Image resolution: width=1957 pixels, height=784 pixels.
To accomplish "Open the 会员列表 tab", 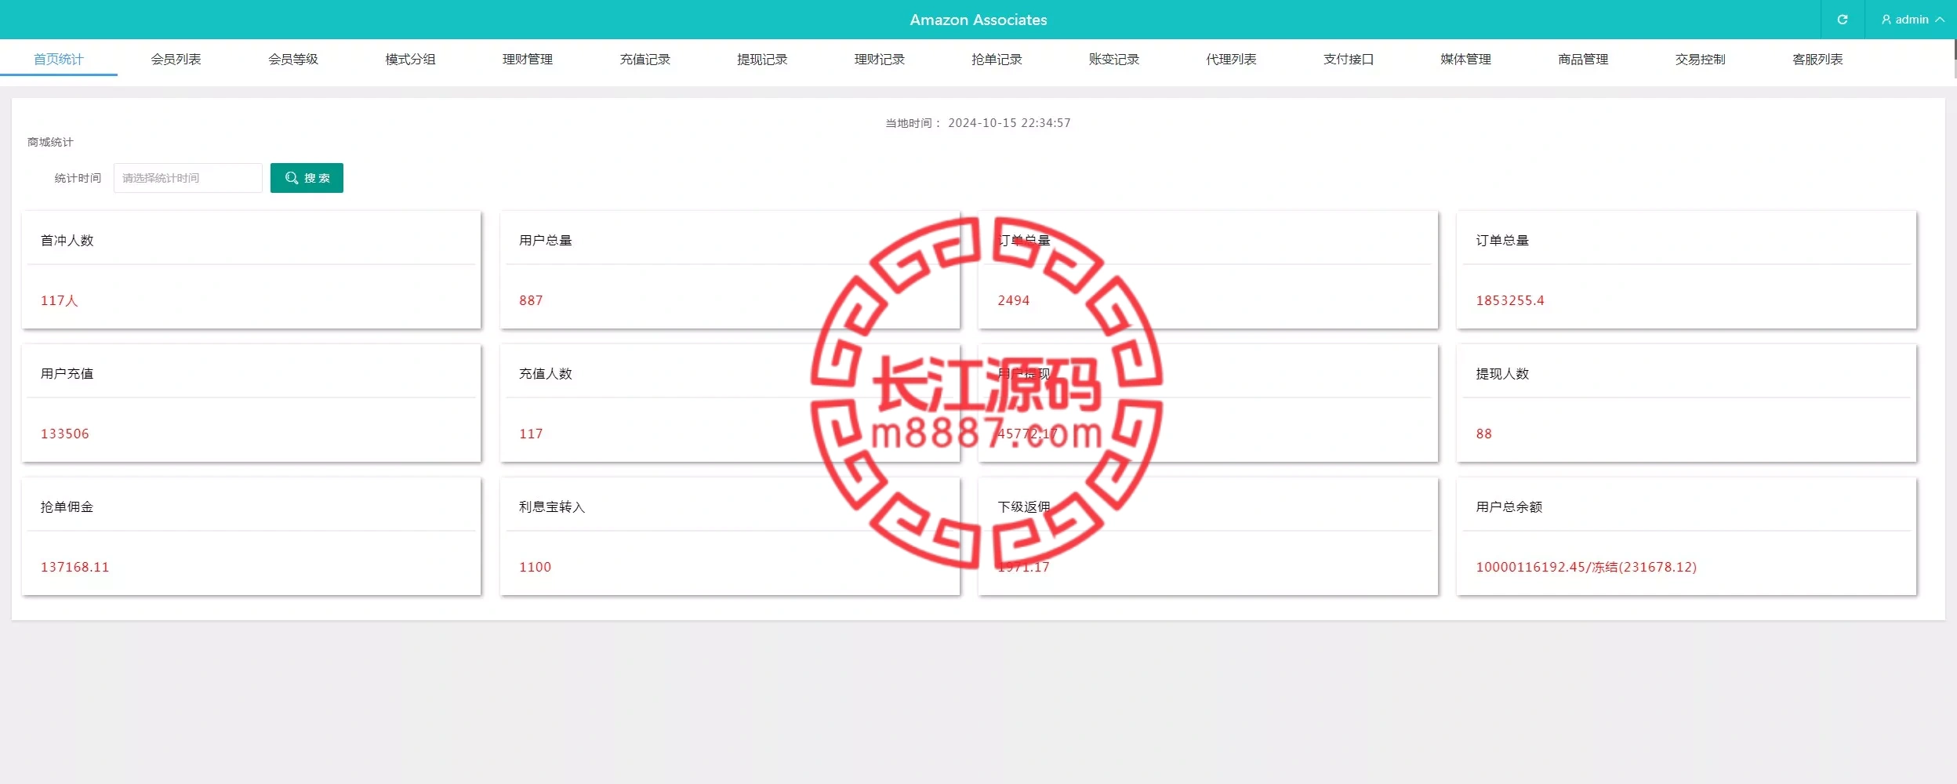I will [176, 60].
